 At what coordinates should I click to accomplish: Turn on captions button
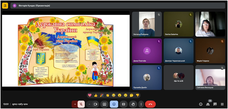pos(123,104)
